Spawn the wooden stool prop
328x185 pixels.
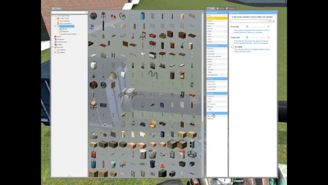pos(104,16)
